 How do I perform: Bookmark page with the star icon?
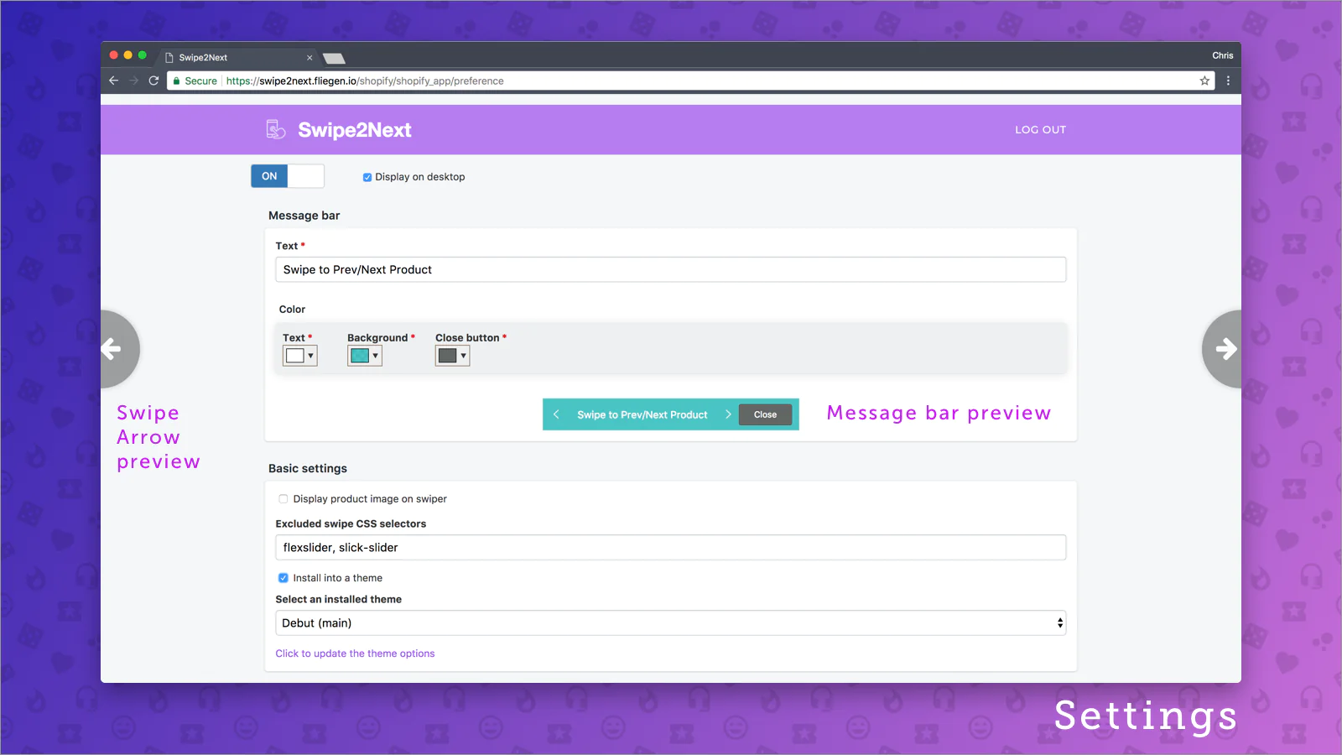(1204, 81)
